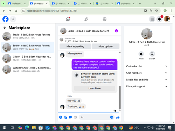Switch to the third tab, first (1) Marketplace Facebook tab
This screenshot has height=131, width=175.
(x=61, y=3)
